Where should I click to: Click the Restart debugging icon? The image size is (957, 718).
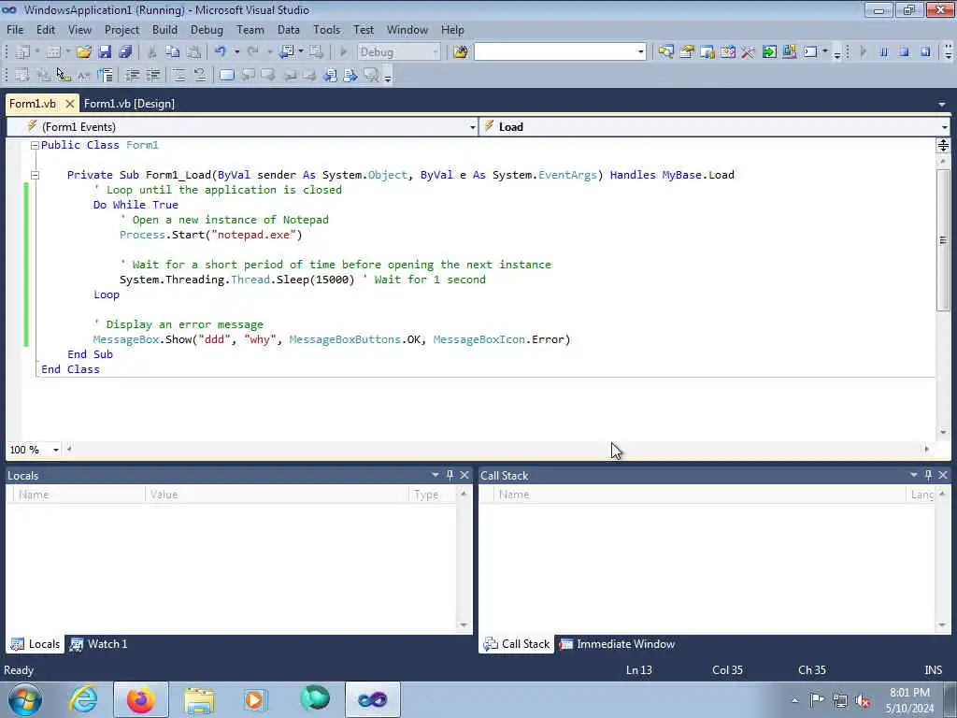(x=925, y=52)
